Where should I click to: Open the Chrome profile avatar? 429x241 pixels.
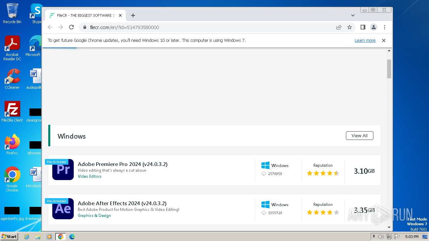point(374,27)
